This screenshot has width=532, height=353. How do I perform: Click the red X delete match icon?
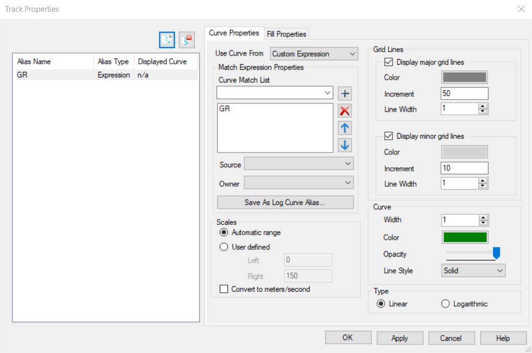pos(345,111)
